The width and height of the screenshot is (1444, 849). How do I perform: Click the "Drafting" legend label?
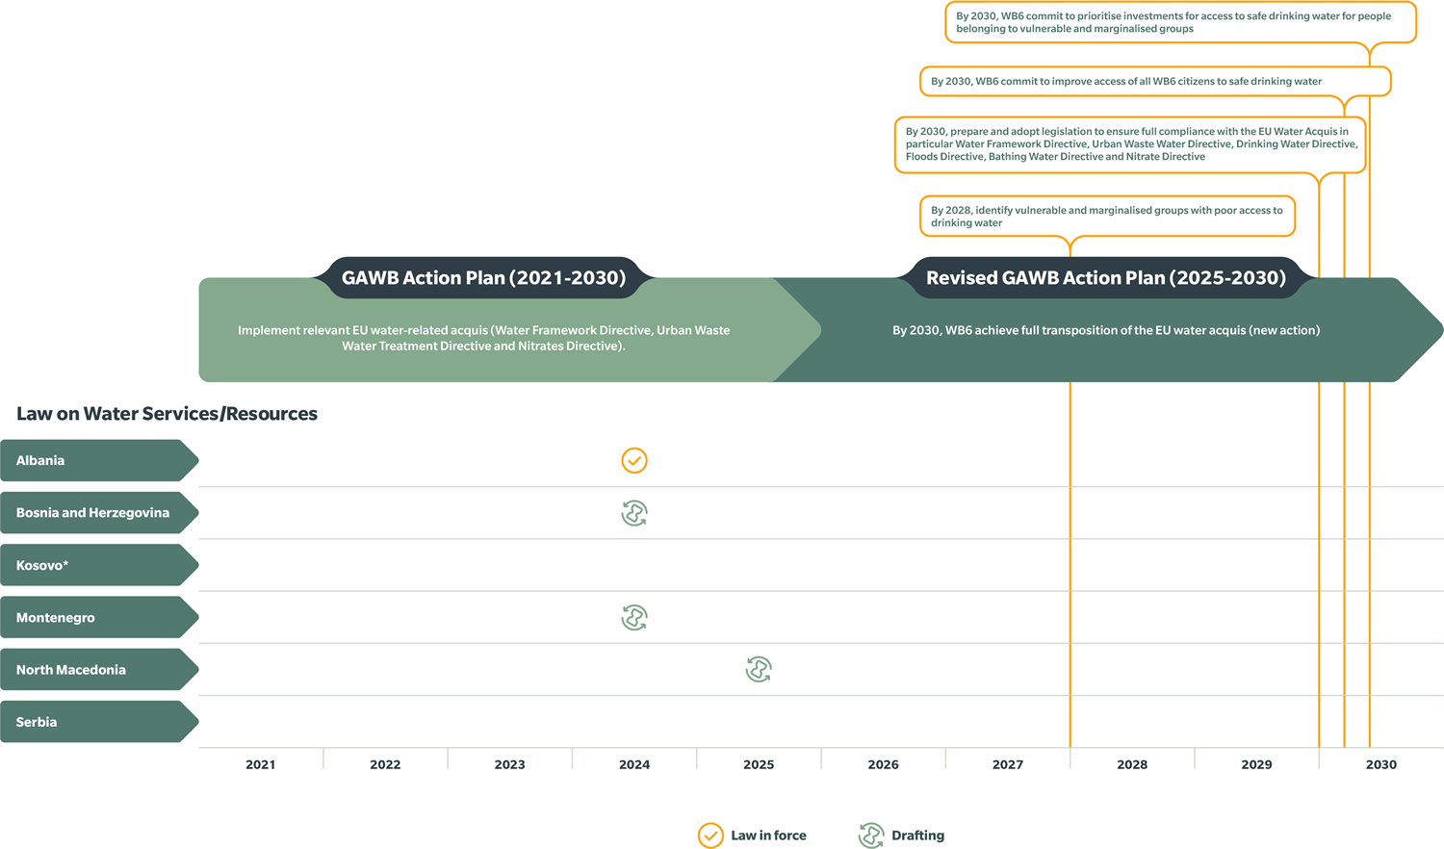pyautogui.click(x=918, y=836)
